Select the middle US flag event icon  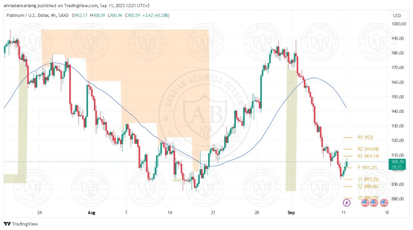tap(374, 203)
